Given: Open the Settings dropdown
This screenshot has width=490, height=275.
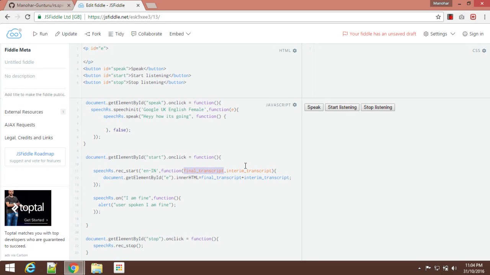Looking at the screenshot, I should click(x=439, y=34).
